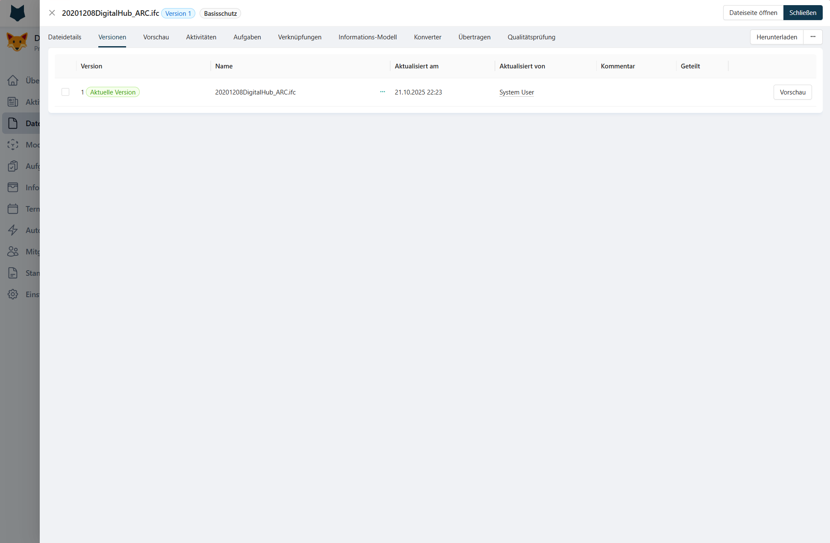The height and width of the screenshot is (543, 830).
Task: Open the Übertragen tab
Action: (474, 37)
